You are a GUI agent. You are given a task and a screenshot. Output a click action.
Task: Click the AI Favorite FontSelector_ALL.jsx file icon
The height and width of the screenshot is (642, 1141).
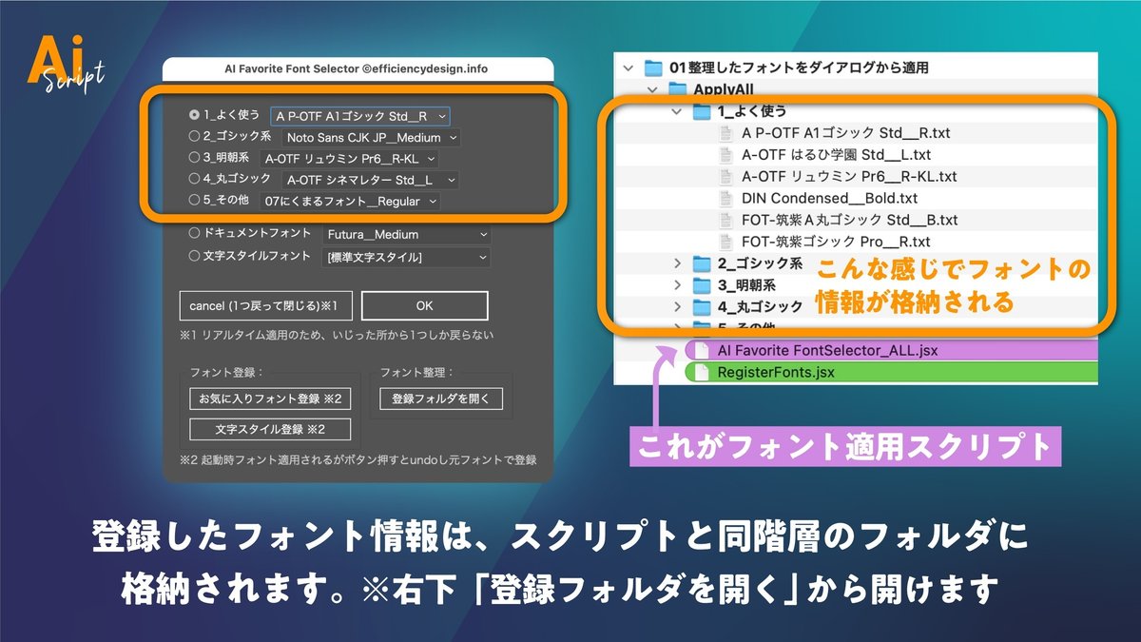[702, 350]
